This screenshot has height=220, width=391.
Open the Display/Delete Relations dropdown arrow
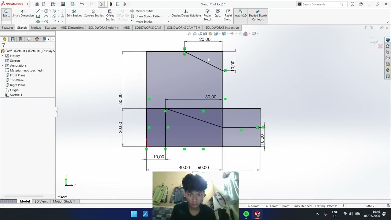pos(186,22)
